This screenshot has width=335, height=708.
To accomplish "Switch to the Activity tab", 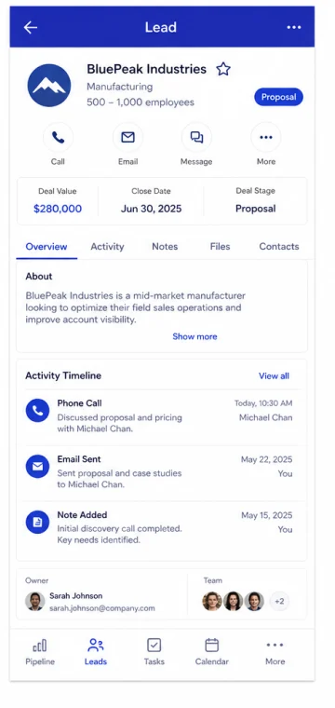I will (107, 247).
